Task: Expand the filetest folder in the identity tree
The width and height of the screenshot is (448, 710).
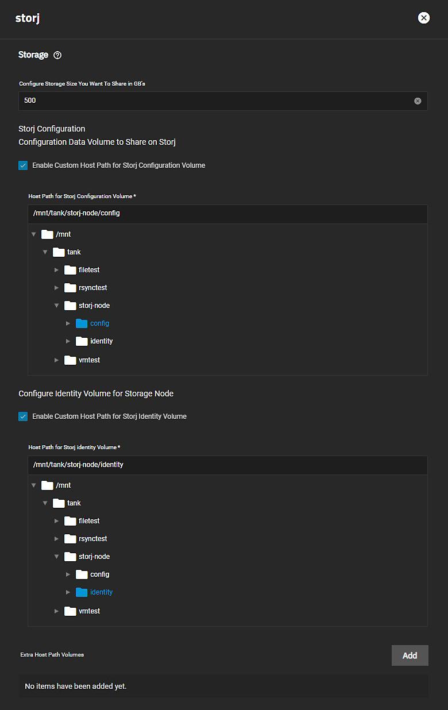Action: [56, 521]
